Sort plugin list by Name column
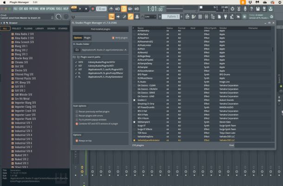 pos(141,28)
